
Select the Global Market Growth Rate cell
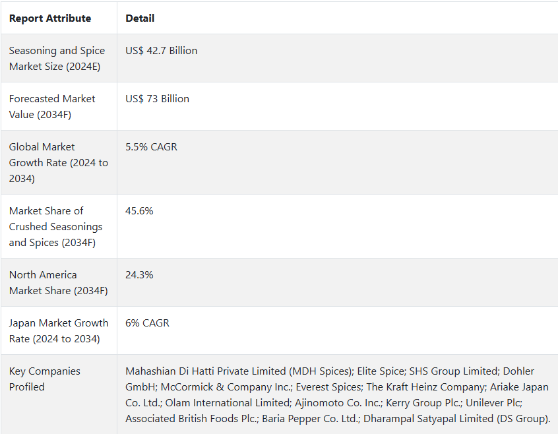(59, 162)
